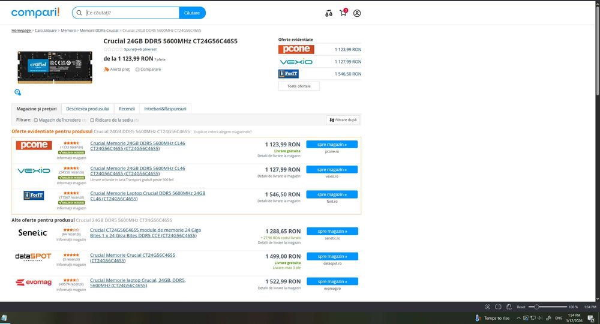This screenshot has width=600, height=324.
Task: Click the Homepage breadcrumb
Action: click(21, 30)
